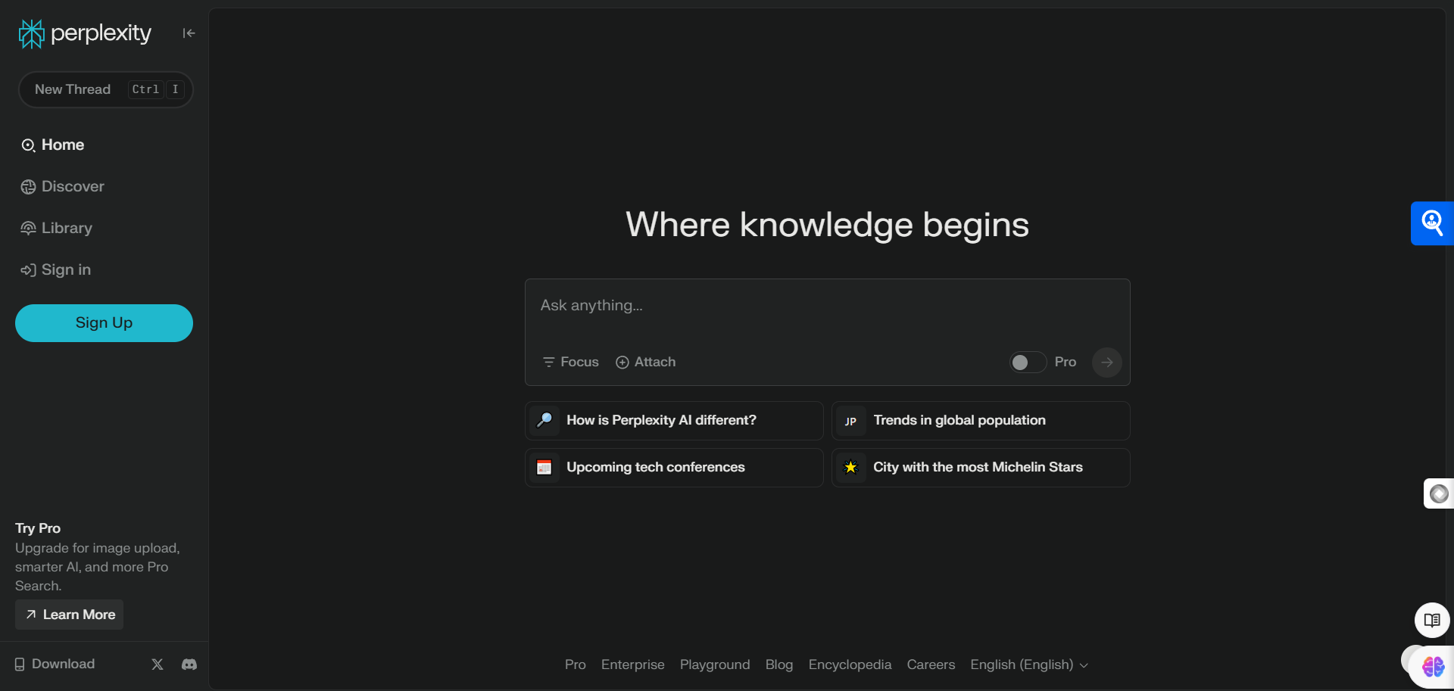Open the Encyclopedia footer link
The height and width of the screenshot is (691, 1454).
point(850,665)
